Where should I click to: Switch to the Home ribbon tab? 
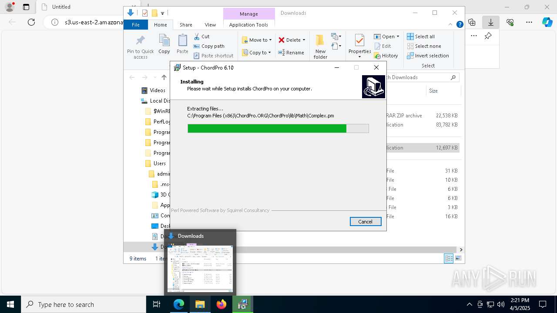(160, 25)
